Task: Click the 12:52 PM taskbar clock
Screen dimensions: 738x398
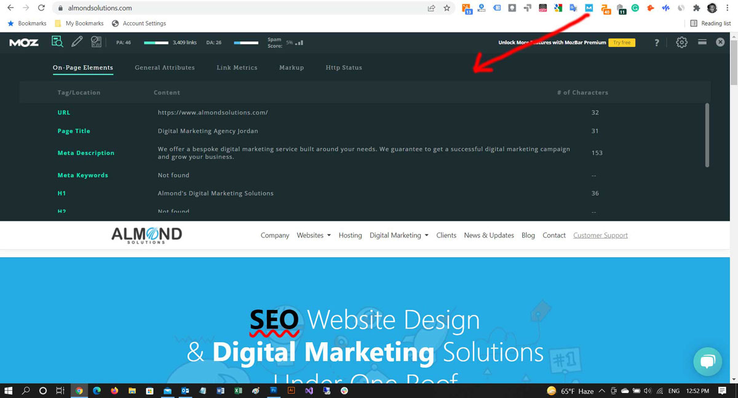Action: (x=697, y=391)
